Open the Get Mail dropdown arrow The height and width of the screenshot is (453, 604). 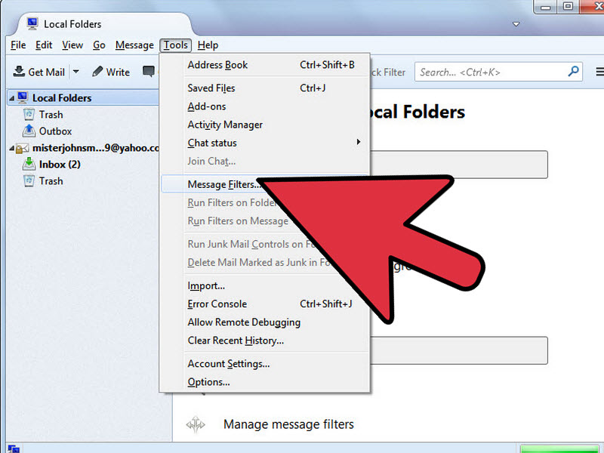pos(76,71)
